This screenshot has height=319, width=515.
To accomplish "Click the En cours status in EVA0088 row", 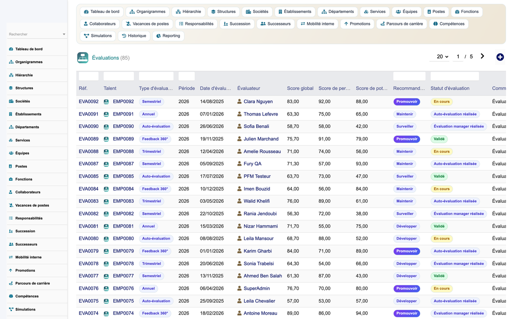I will 442,152.
